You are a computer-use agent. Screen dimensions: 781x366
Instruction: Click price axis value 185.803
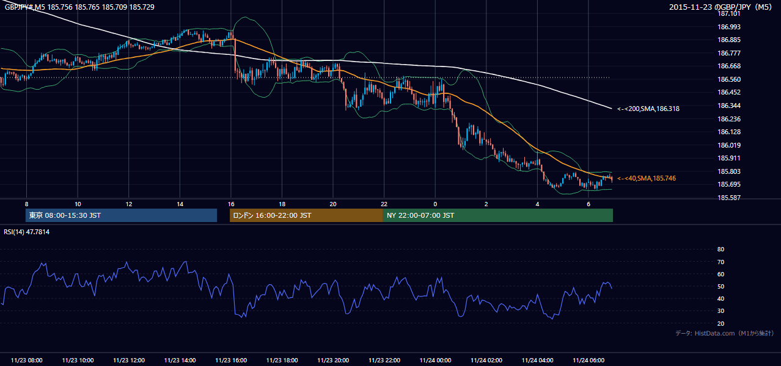[728, 171]
